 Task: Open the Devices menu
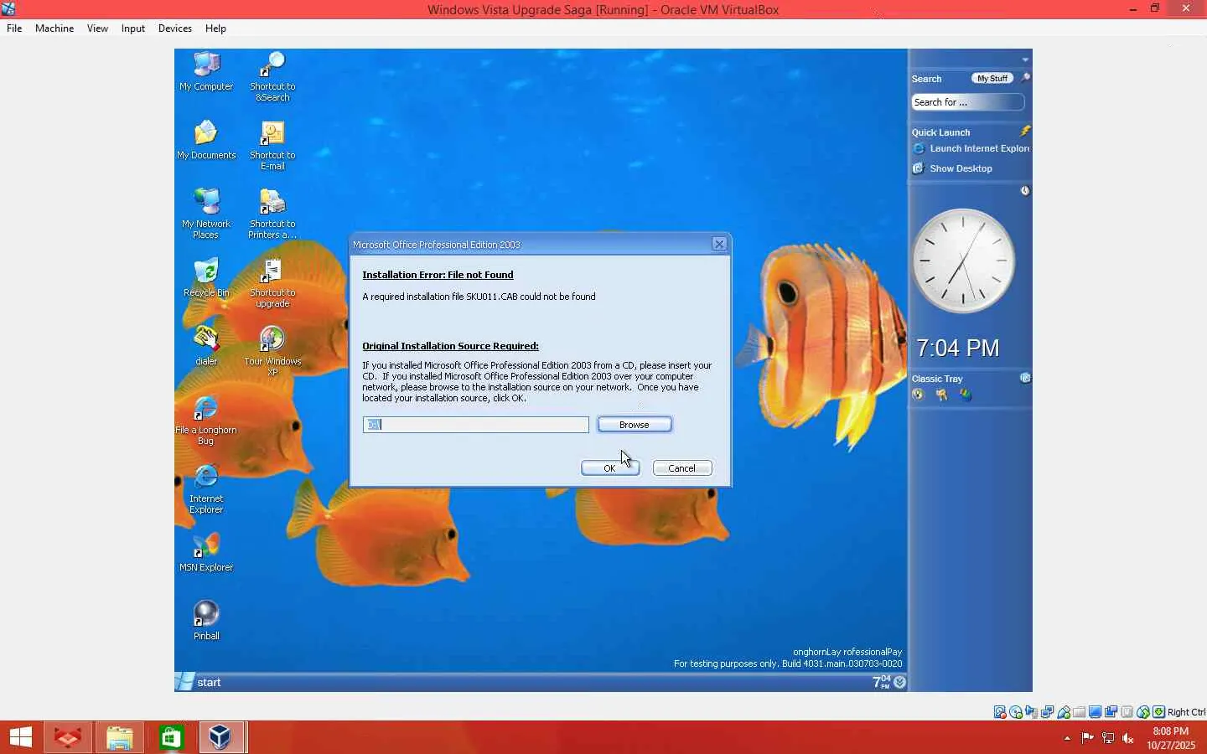point(175,28)
